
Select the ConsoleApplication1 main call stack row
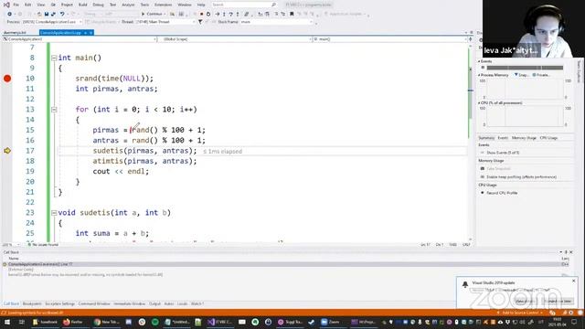tap(285, 264)
